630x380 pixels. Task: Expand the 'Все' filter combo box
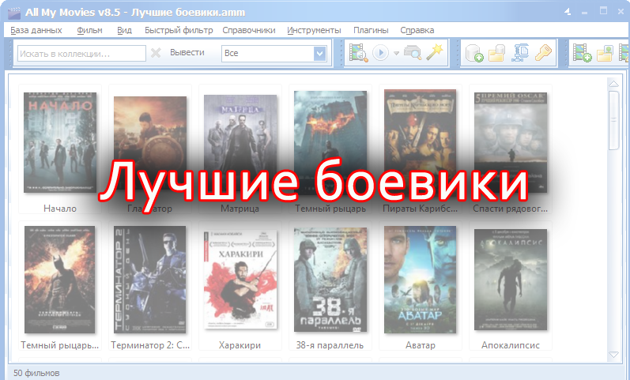(319, 53)
